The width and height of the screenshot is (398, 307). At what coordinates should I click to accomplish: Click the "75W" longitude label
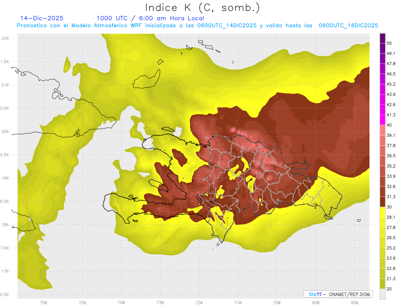(82, 302)
